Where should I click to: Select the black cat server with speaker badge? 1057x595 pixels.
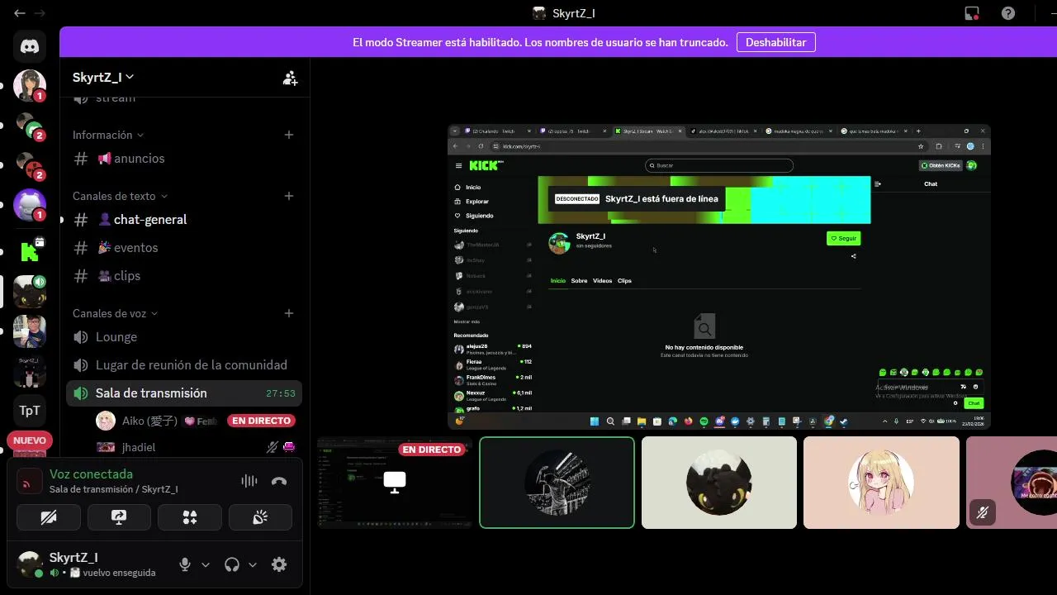coord(30,292)
